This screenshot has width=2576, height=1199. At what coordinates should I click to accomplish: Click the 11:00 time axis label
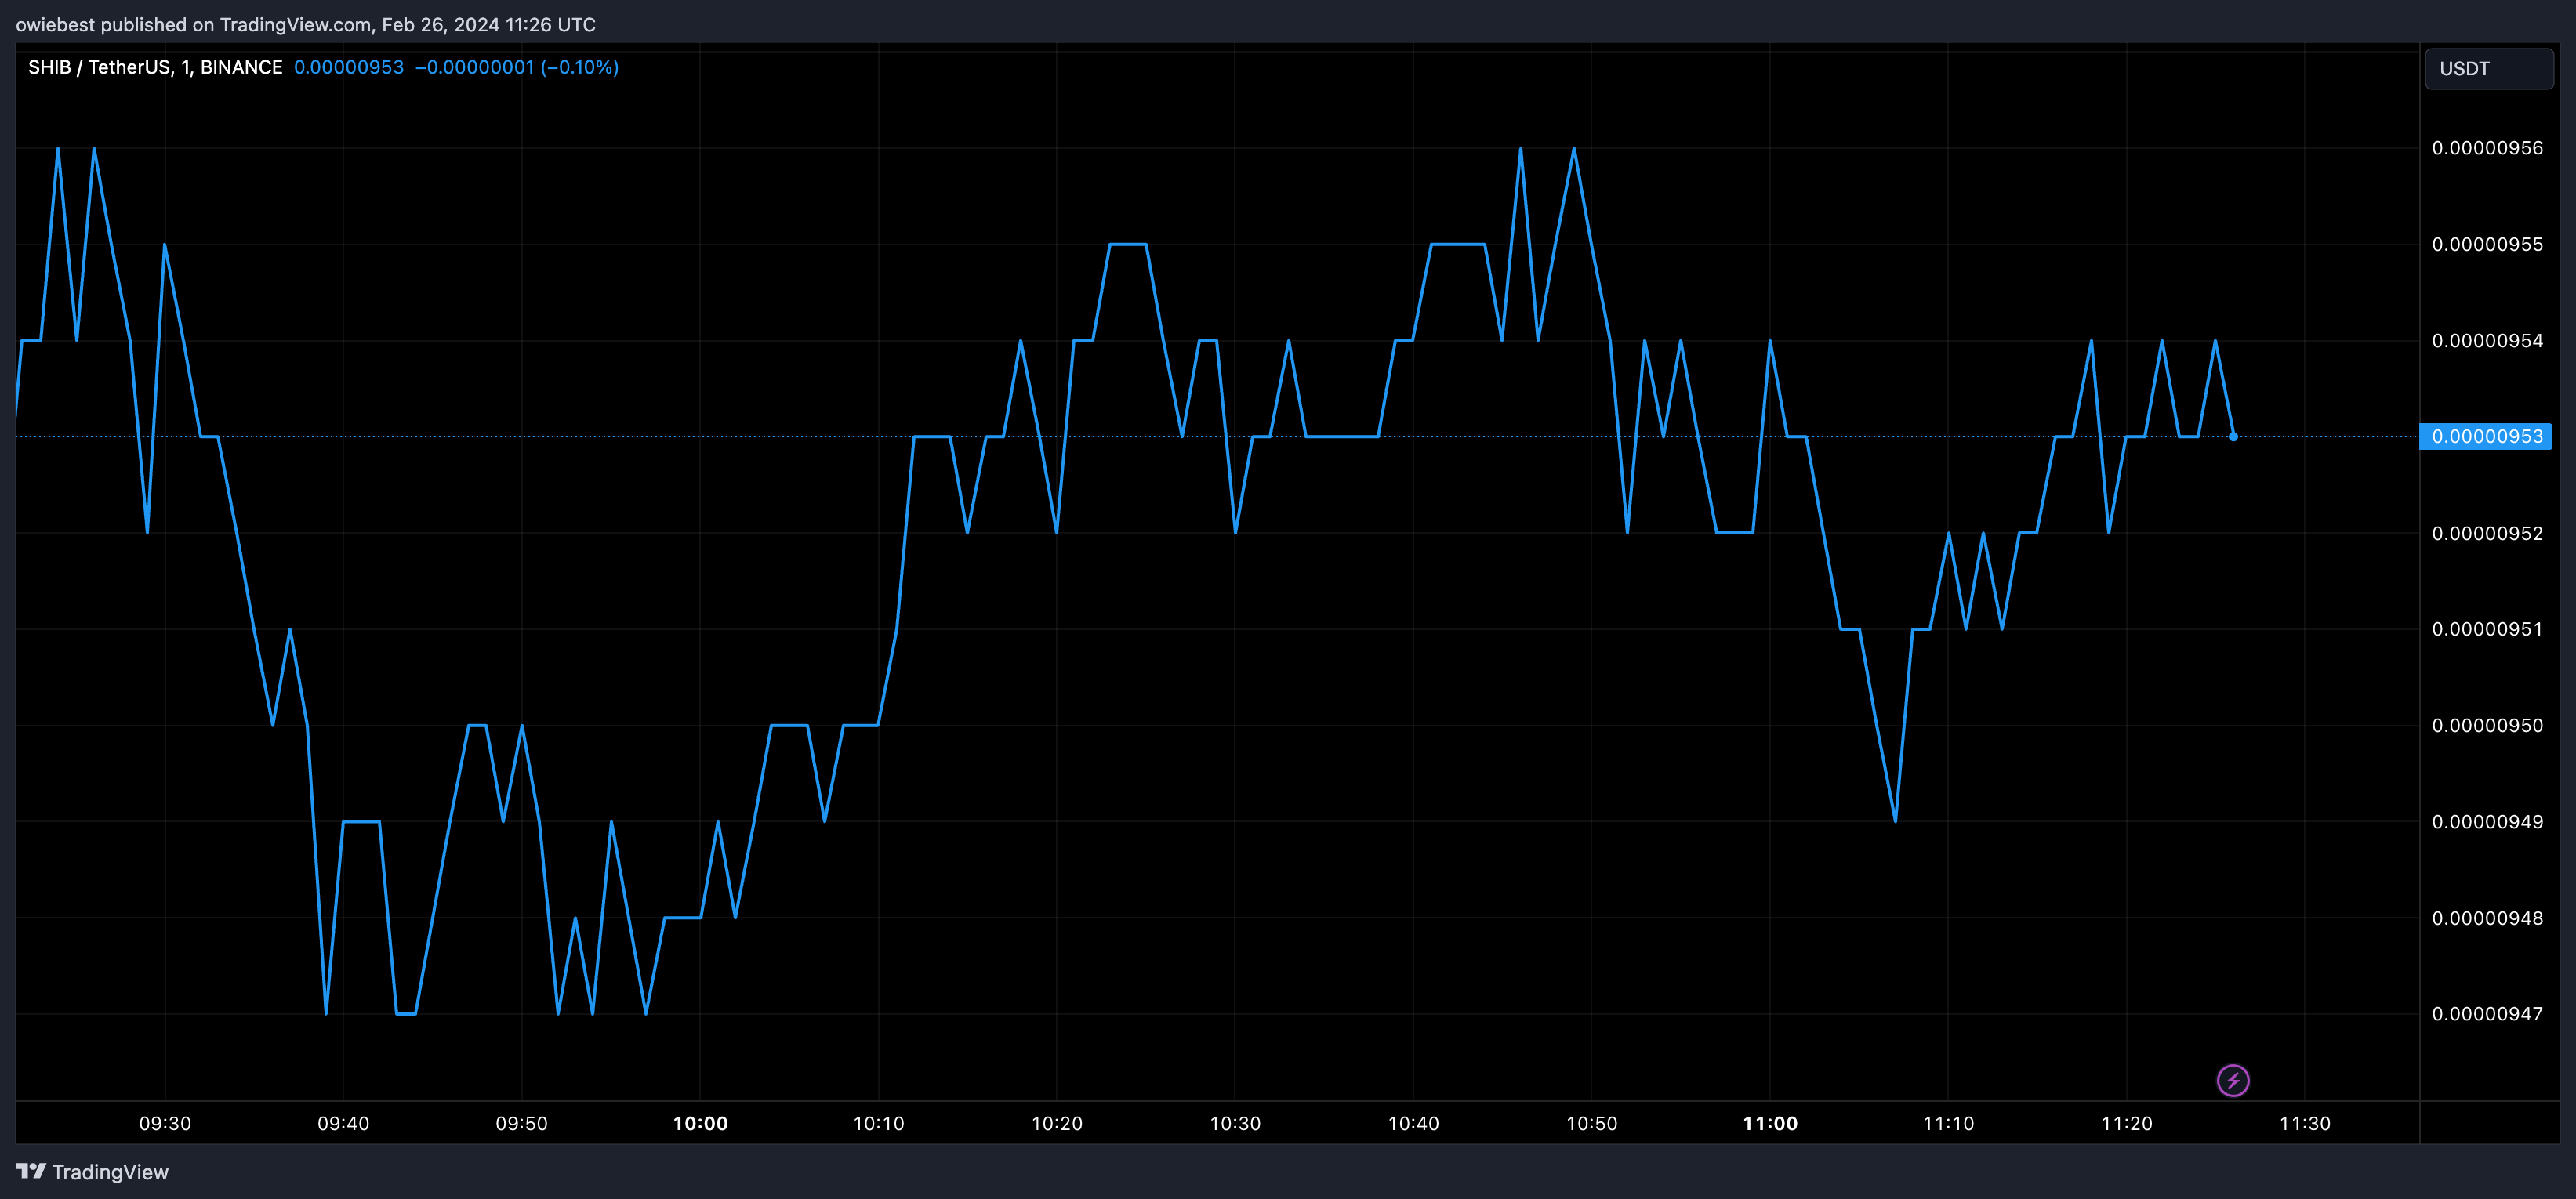click(1770, 1123)
